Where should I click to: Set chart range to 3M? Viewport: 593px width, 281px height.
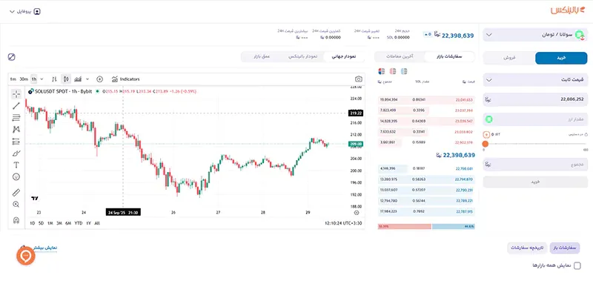pyautogui.click(x=59, y=223)
